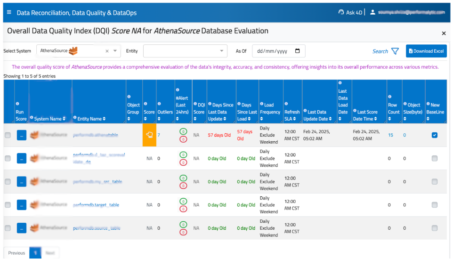
Task: Click Run Score button for performdb.target_table row
Action: coord(22,205)
